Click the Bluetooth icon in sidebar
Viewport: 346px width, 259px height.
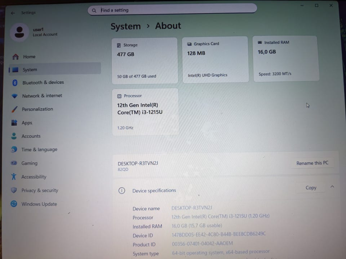(x=15, y=83)
